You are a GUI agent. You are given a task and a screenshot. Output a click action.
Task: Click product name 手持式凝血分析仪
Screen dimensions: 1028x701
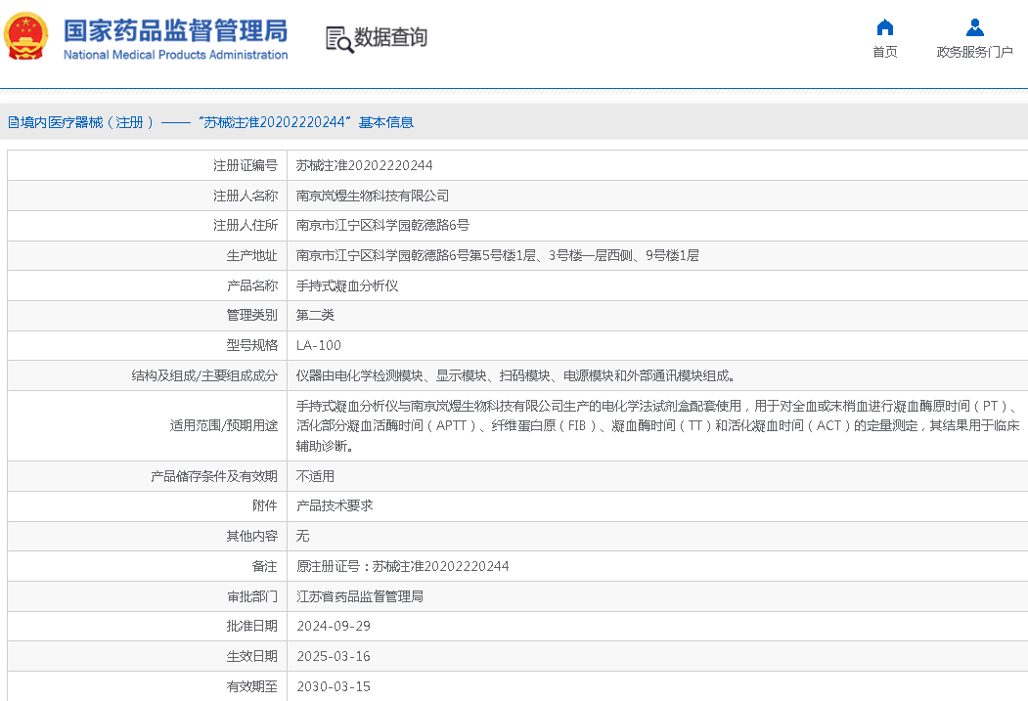347,285
